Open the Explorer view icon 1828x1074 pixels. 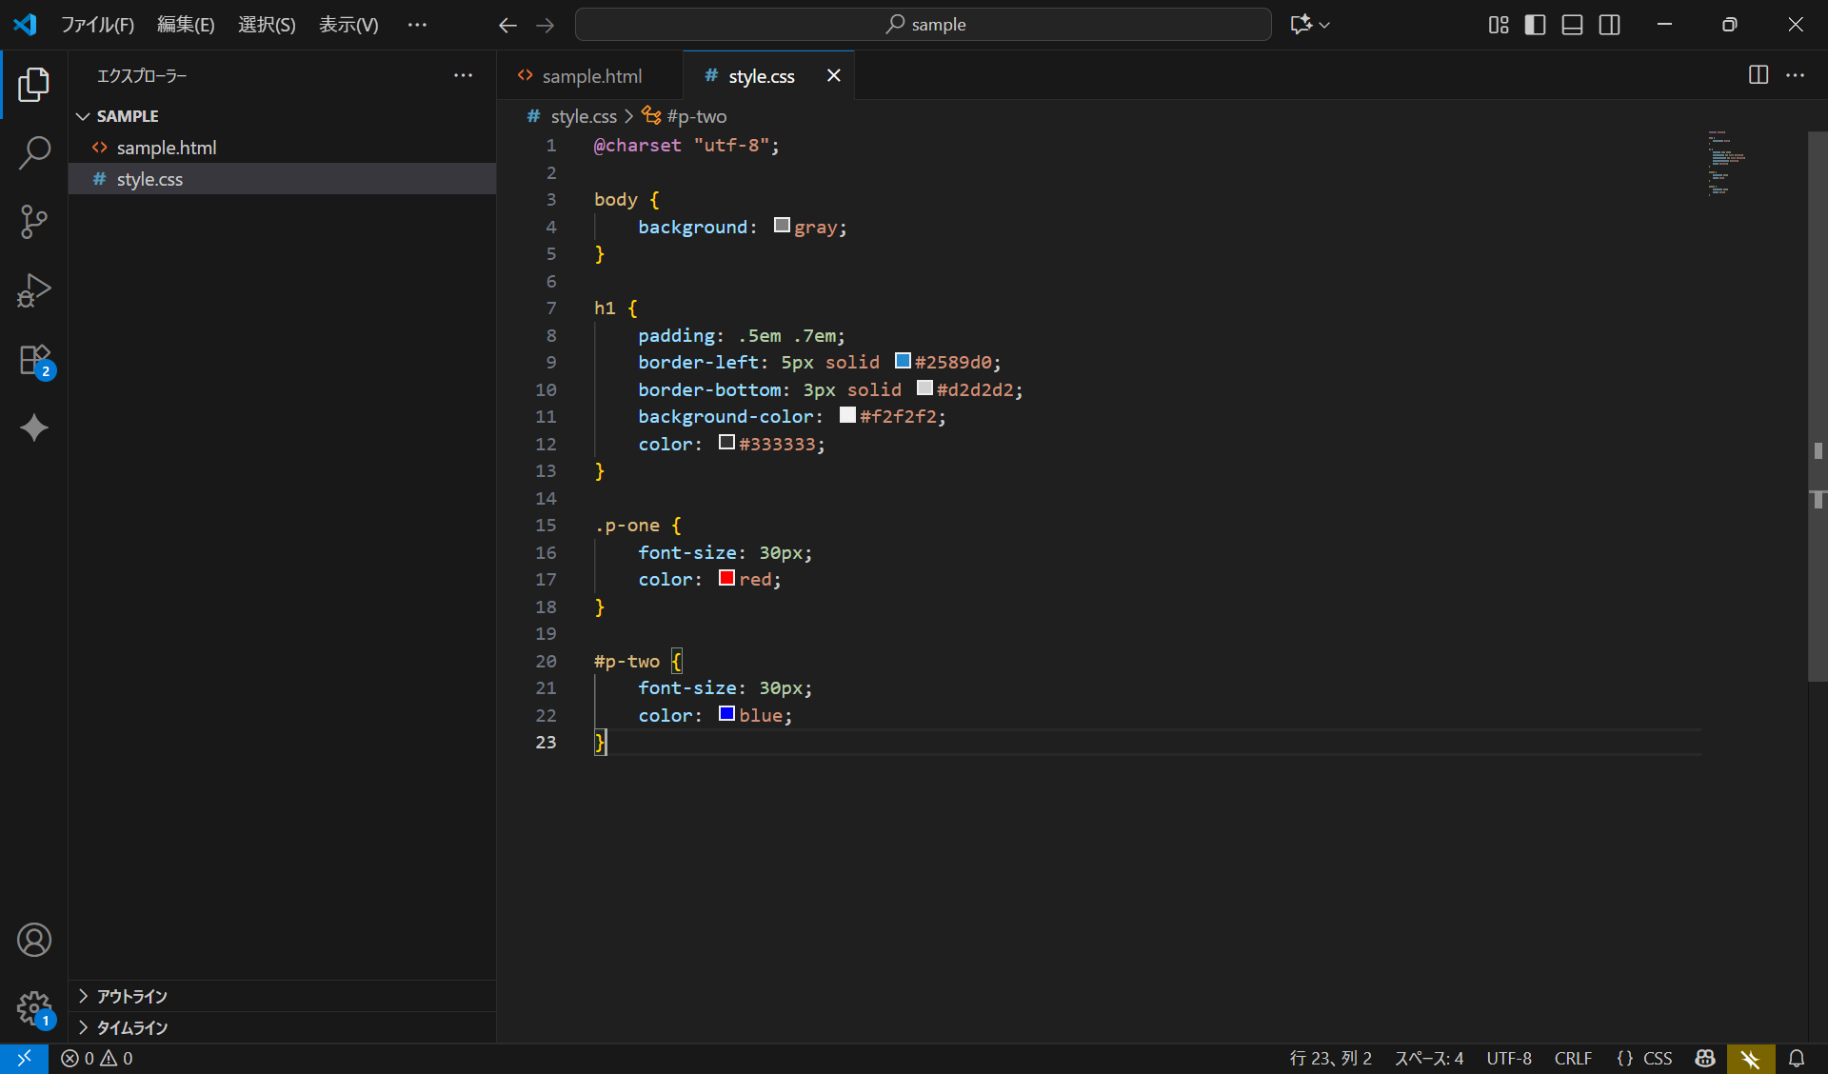pyautogui.click(x=34, y=84)
